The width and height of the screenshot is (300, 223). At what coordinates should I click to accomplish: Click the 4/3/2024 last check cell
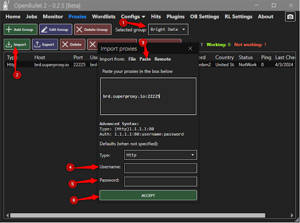click(284, 64)
